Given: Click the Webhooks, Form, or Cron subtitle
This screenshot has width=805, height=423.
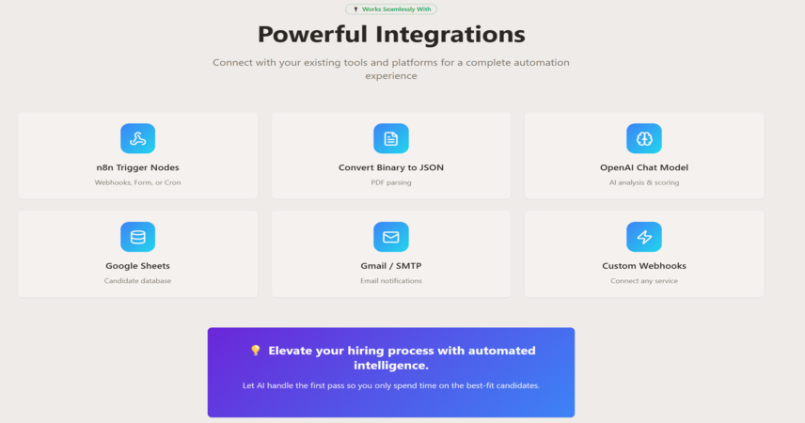Looking at the screenshot, I should click(x=137, y=182).
